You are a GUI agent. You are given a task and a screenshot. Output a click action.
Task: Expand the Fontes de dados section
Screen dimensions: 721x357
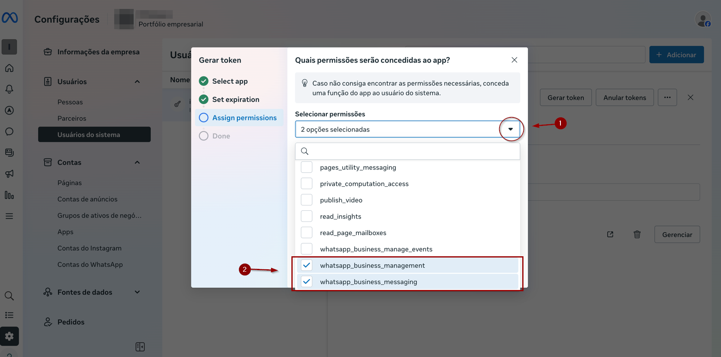point(137,292)
